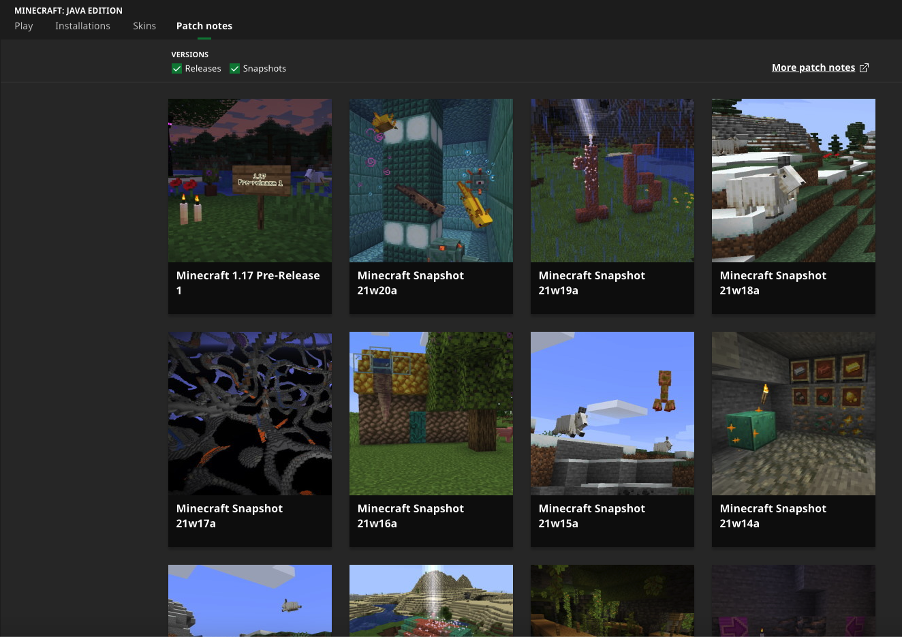Open the Skins tab

tap(144, 26)
